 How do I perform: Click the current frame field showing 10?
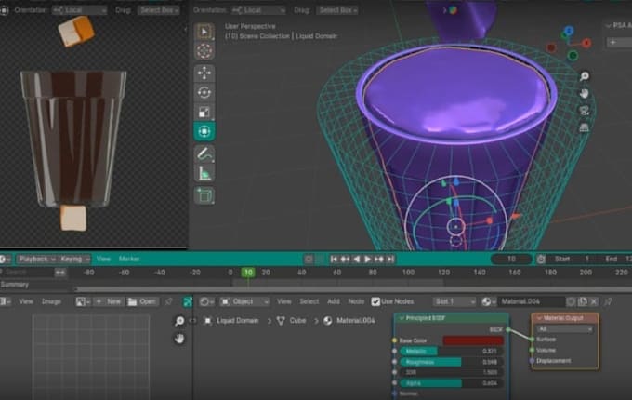(511, 259)
